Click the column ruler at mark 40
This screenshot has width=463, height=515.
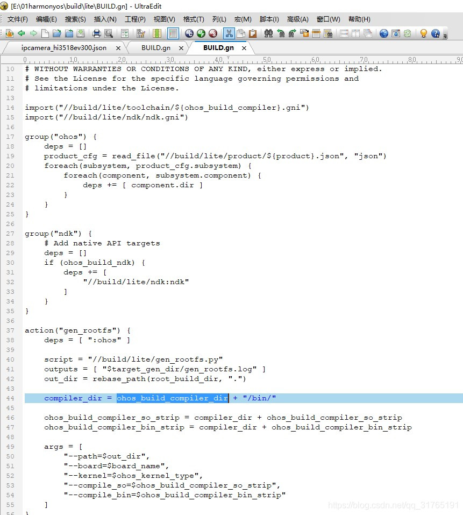click(x=218, y=60)
